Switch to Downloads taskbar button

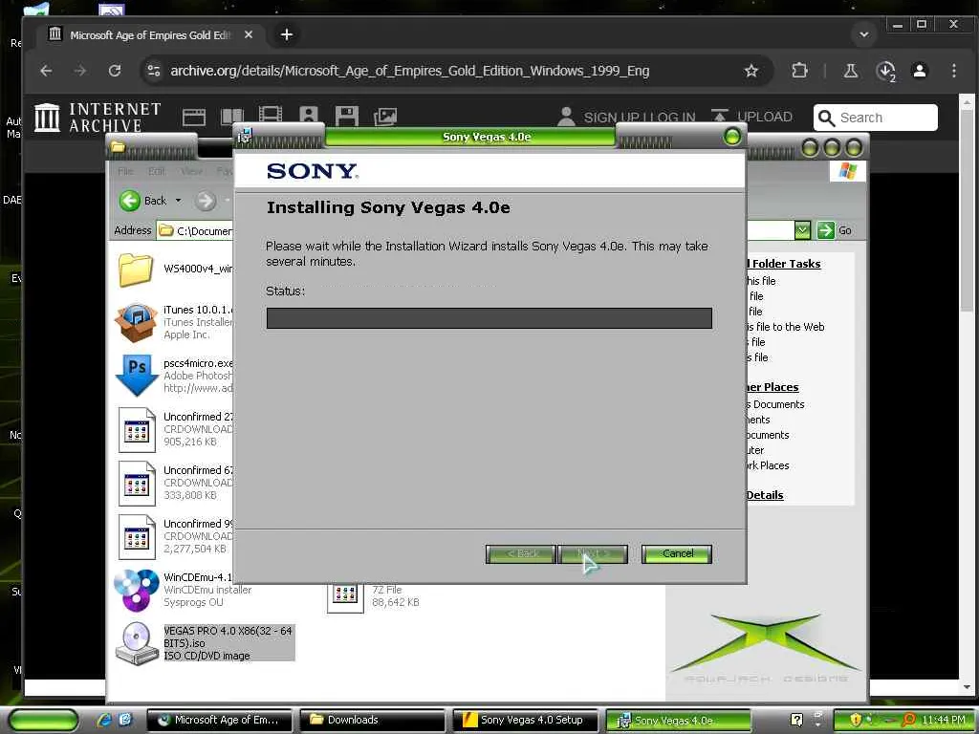(372, 720)
